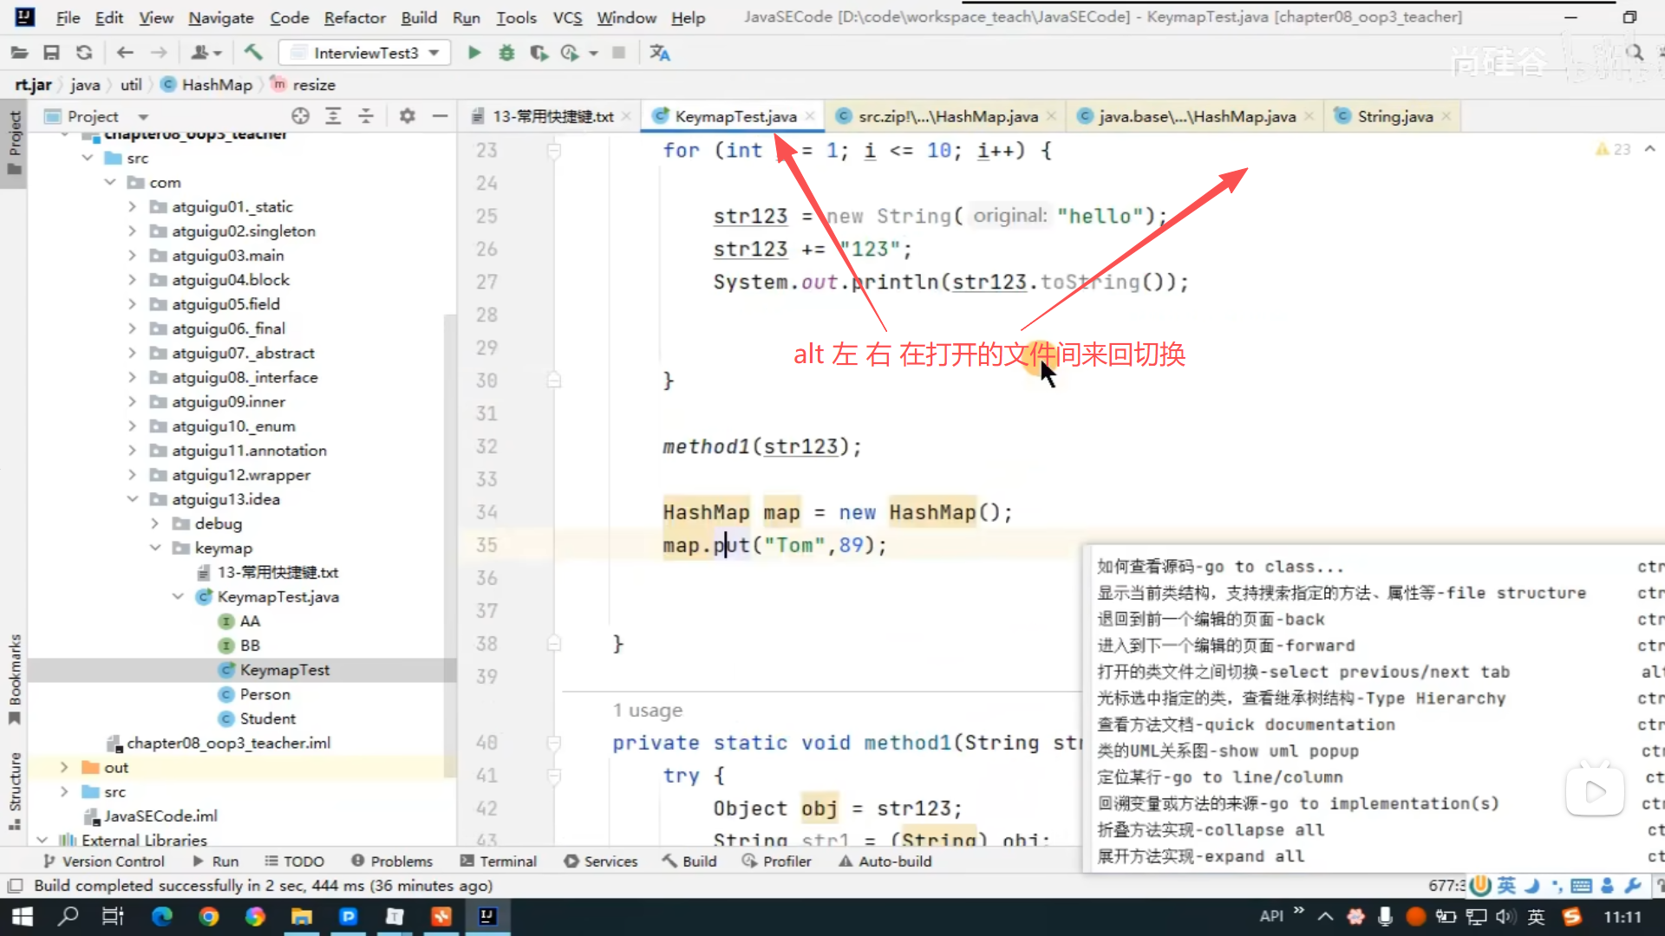Open the Refactor menu

click(354, 17)
